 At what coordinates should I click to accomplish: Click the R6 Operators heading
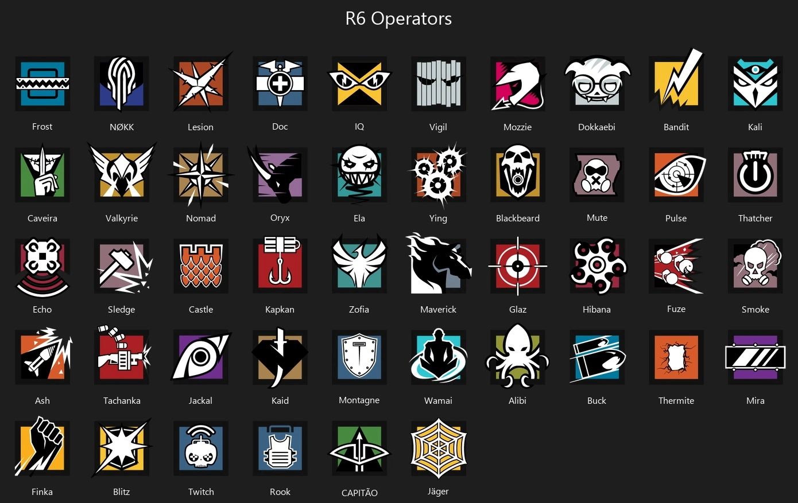(x=398, y=18)
